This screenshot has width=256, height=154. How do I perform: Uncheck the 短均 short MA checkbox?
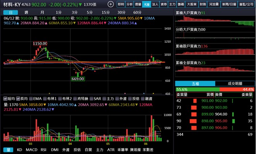click(5, 98)
